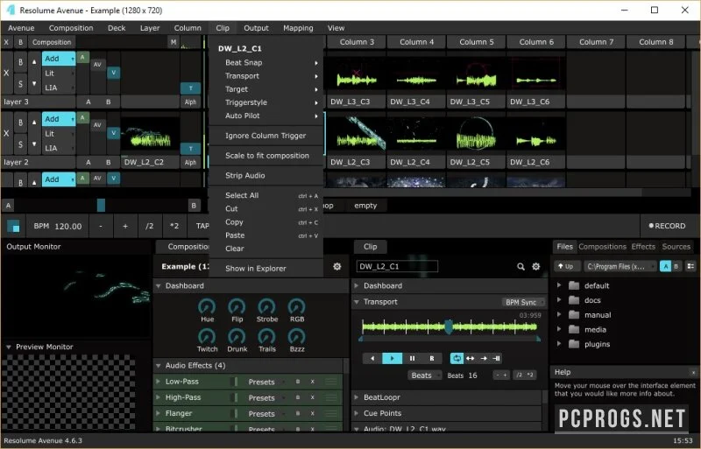Toggle composition bypass B button
Image resolution: width=701 pixels, height=449 pixels.
20,42
